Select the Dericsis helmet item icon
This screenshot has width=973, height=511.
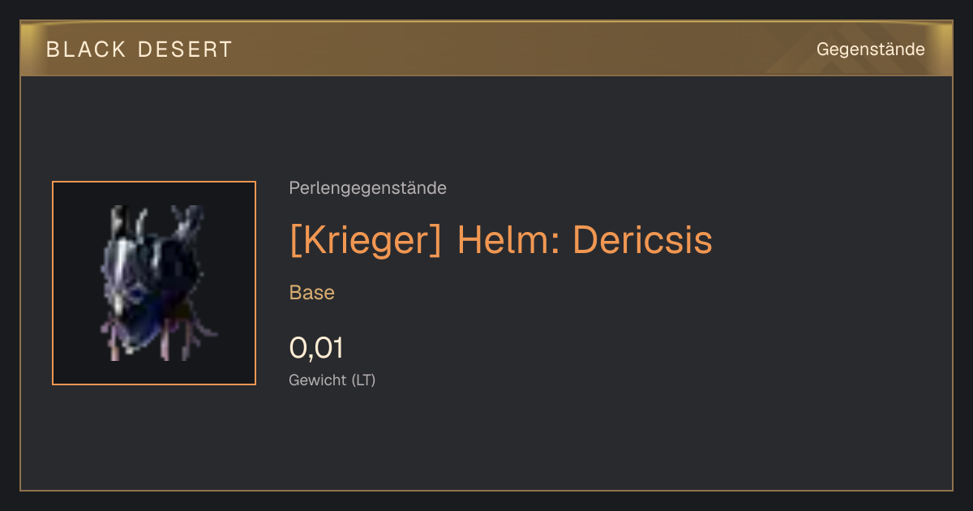point(154,283)
